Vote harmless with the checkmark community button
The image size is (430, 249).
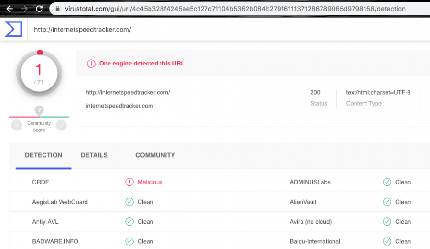[61, 125]
